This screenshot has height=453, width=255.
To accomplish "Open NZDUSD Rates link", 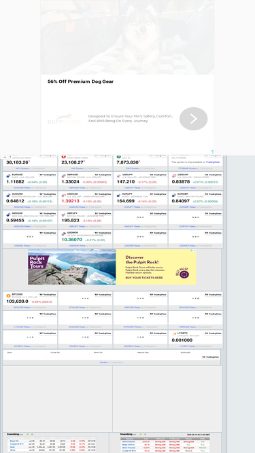I will [x=22, y=227].
